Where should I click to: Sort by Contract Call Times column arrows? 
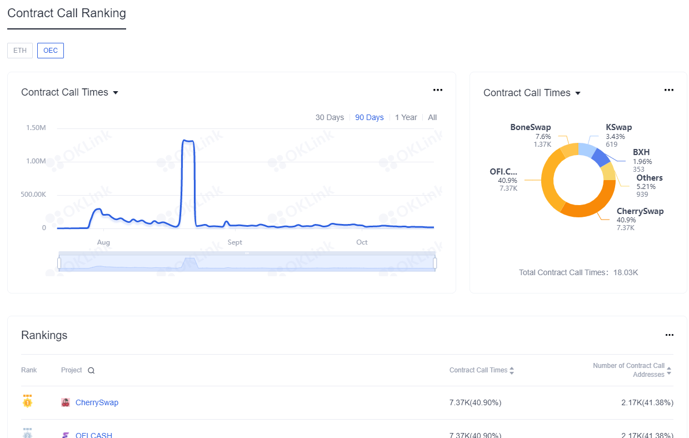(x=512, y=371)
